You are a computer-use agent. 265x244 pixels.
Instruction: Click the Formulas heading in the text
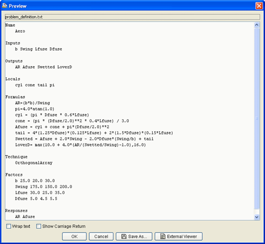pos(15,97)
